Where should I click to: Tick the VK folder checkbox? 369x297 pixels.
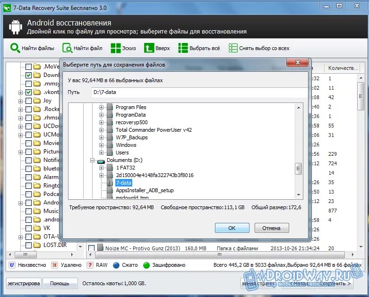pos(28,228)
